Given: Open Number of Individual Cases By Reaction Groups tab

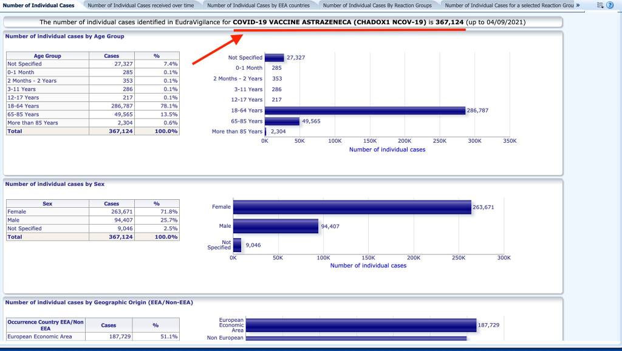Looking at the screenshot, I should click(377, 5).
